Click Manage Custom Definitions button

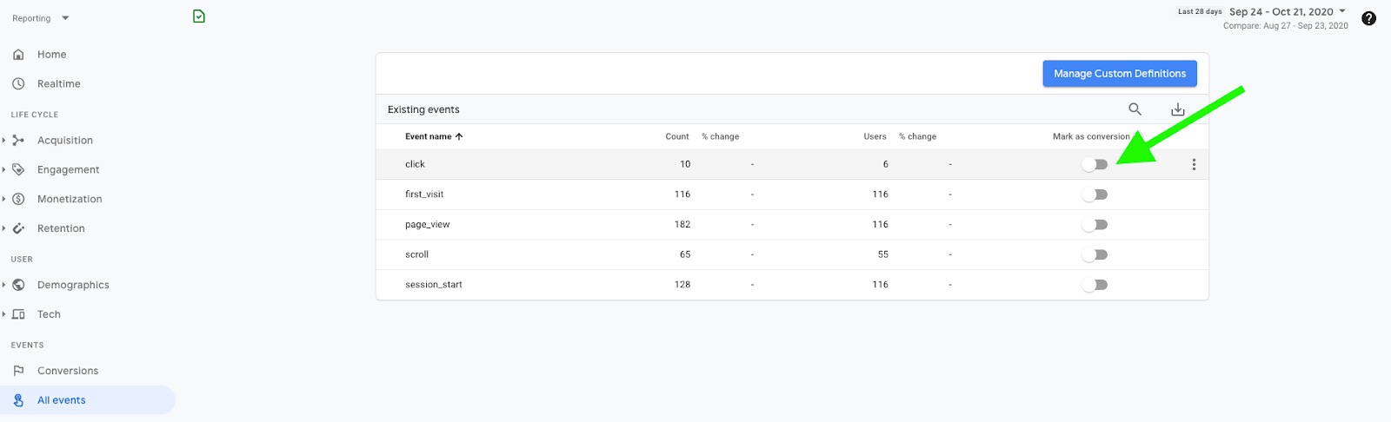click(1119, 74)
